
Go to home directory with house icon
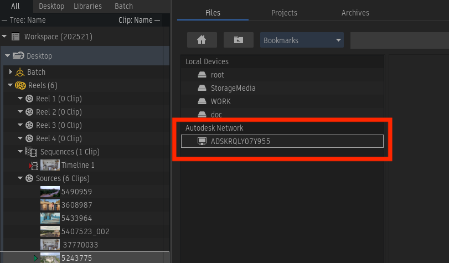(202, 40)
